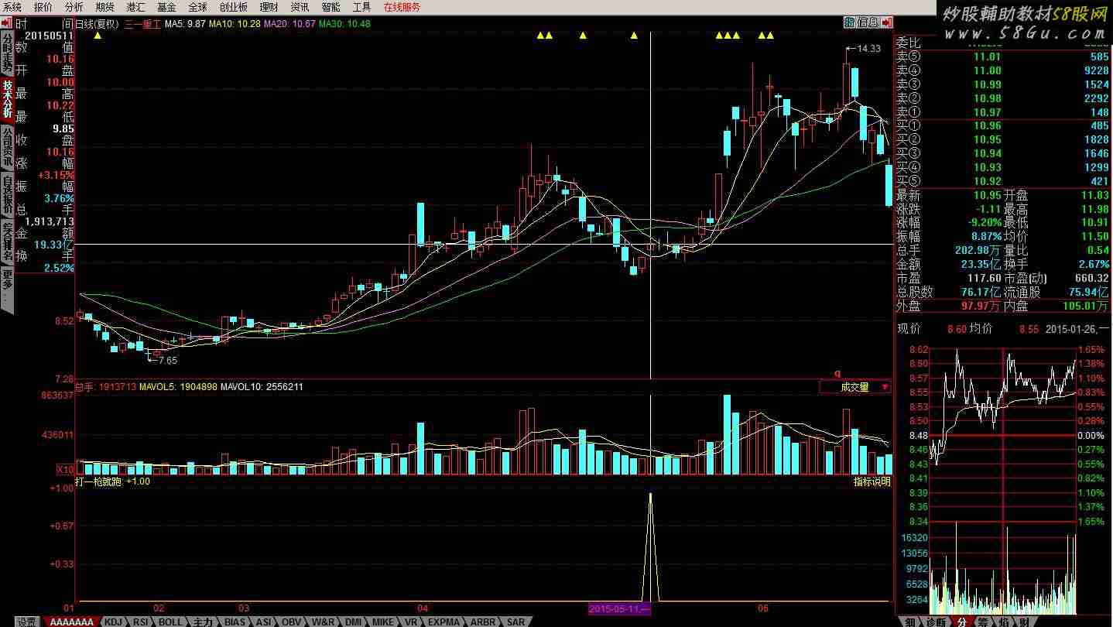Click the leftmost yellow triangle info marker
Screen dimensions: 1113x627
coord(98,35)
